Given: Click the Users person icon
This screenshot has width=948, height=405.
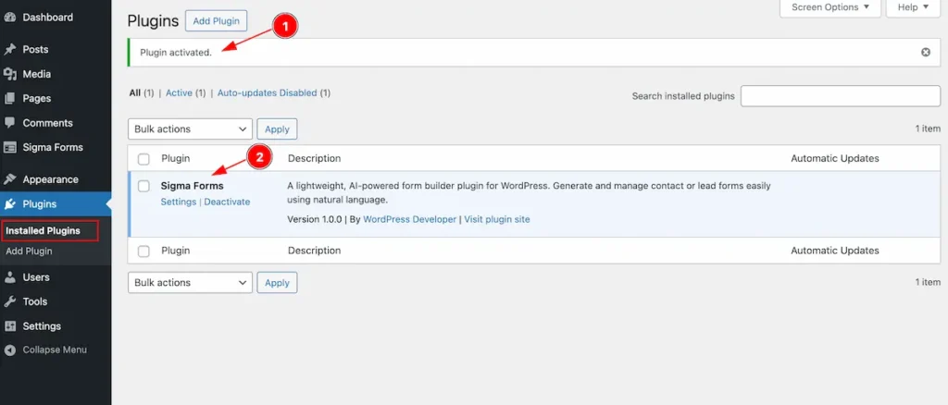Looking at the screenshot, I should 9,277.
